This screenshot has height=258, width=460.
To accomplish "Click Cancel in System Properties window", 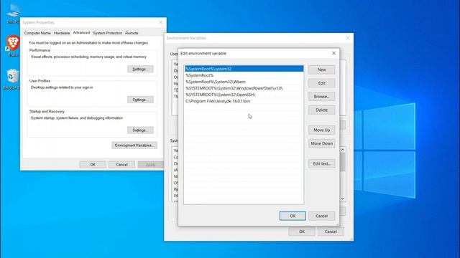I will [x=121, y=164].
